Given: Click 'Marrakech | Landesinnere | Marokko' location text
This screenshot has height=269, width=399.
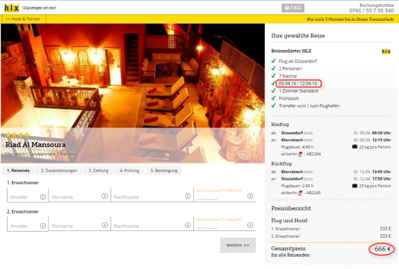Looking at the screenshot, I should pyautogui.click(x=41, y=154).
